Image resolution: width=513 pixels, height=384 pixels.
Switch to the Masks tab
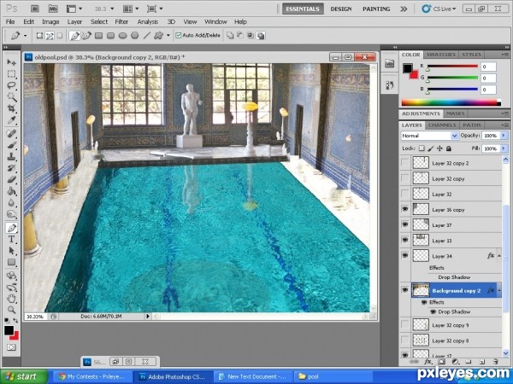(x=456, y=113)
